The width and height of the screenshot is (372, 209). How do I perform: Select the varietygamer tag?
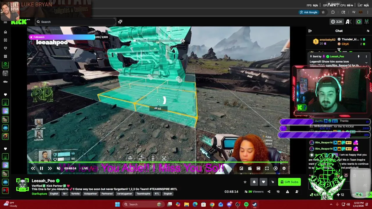[124, 194]
